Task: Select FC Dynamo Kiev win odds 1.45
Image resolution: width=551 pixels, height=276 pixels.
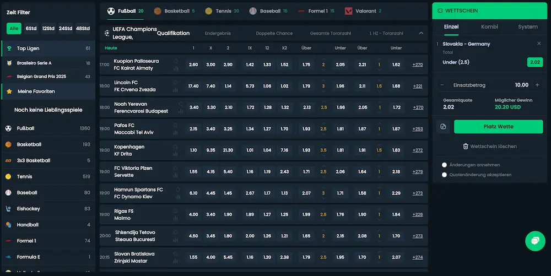Action: coord(228,193)
